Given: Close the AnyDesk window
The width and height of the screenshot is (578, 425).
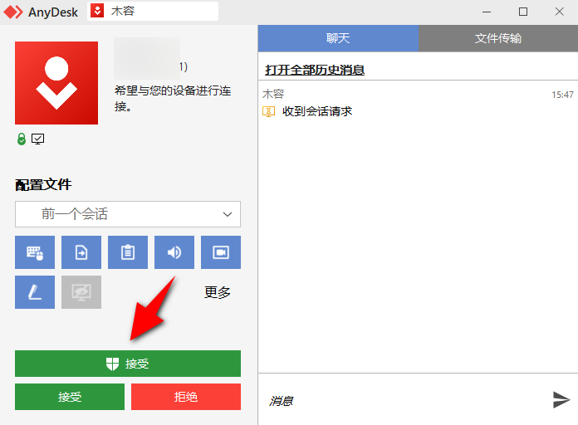Looking at the screenshot, I should point(559,12).
